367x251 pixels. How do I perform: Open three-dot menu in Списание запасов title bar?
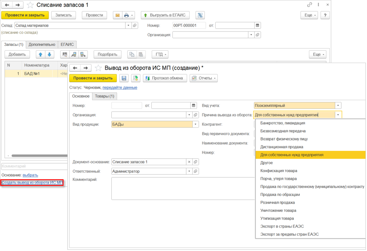pyautogui.click(x=318, y=5)
